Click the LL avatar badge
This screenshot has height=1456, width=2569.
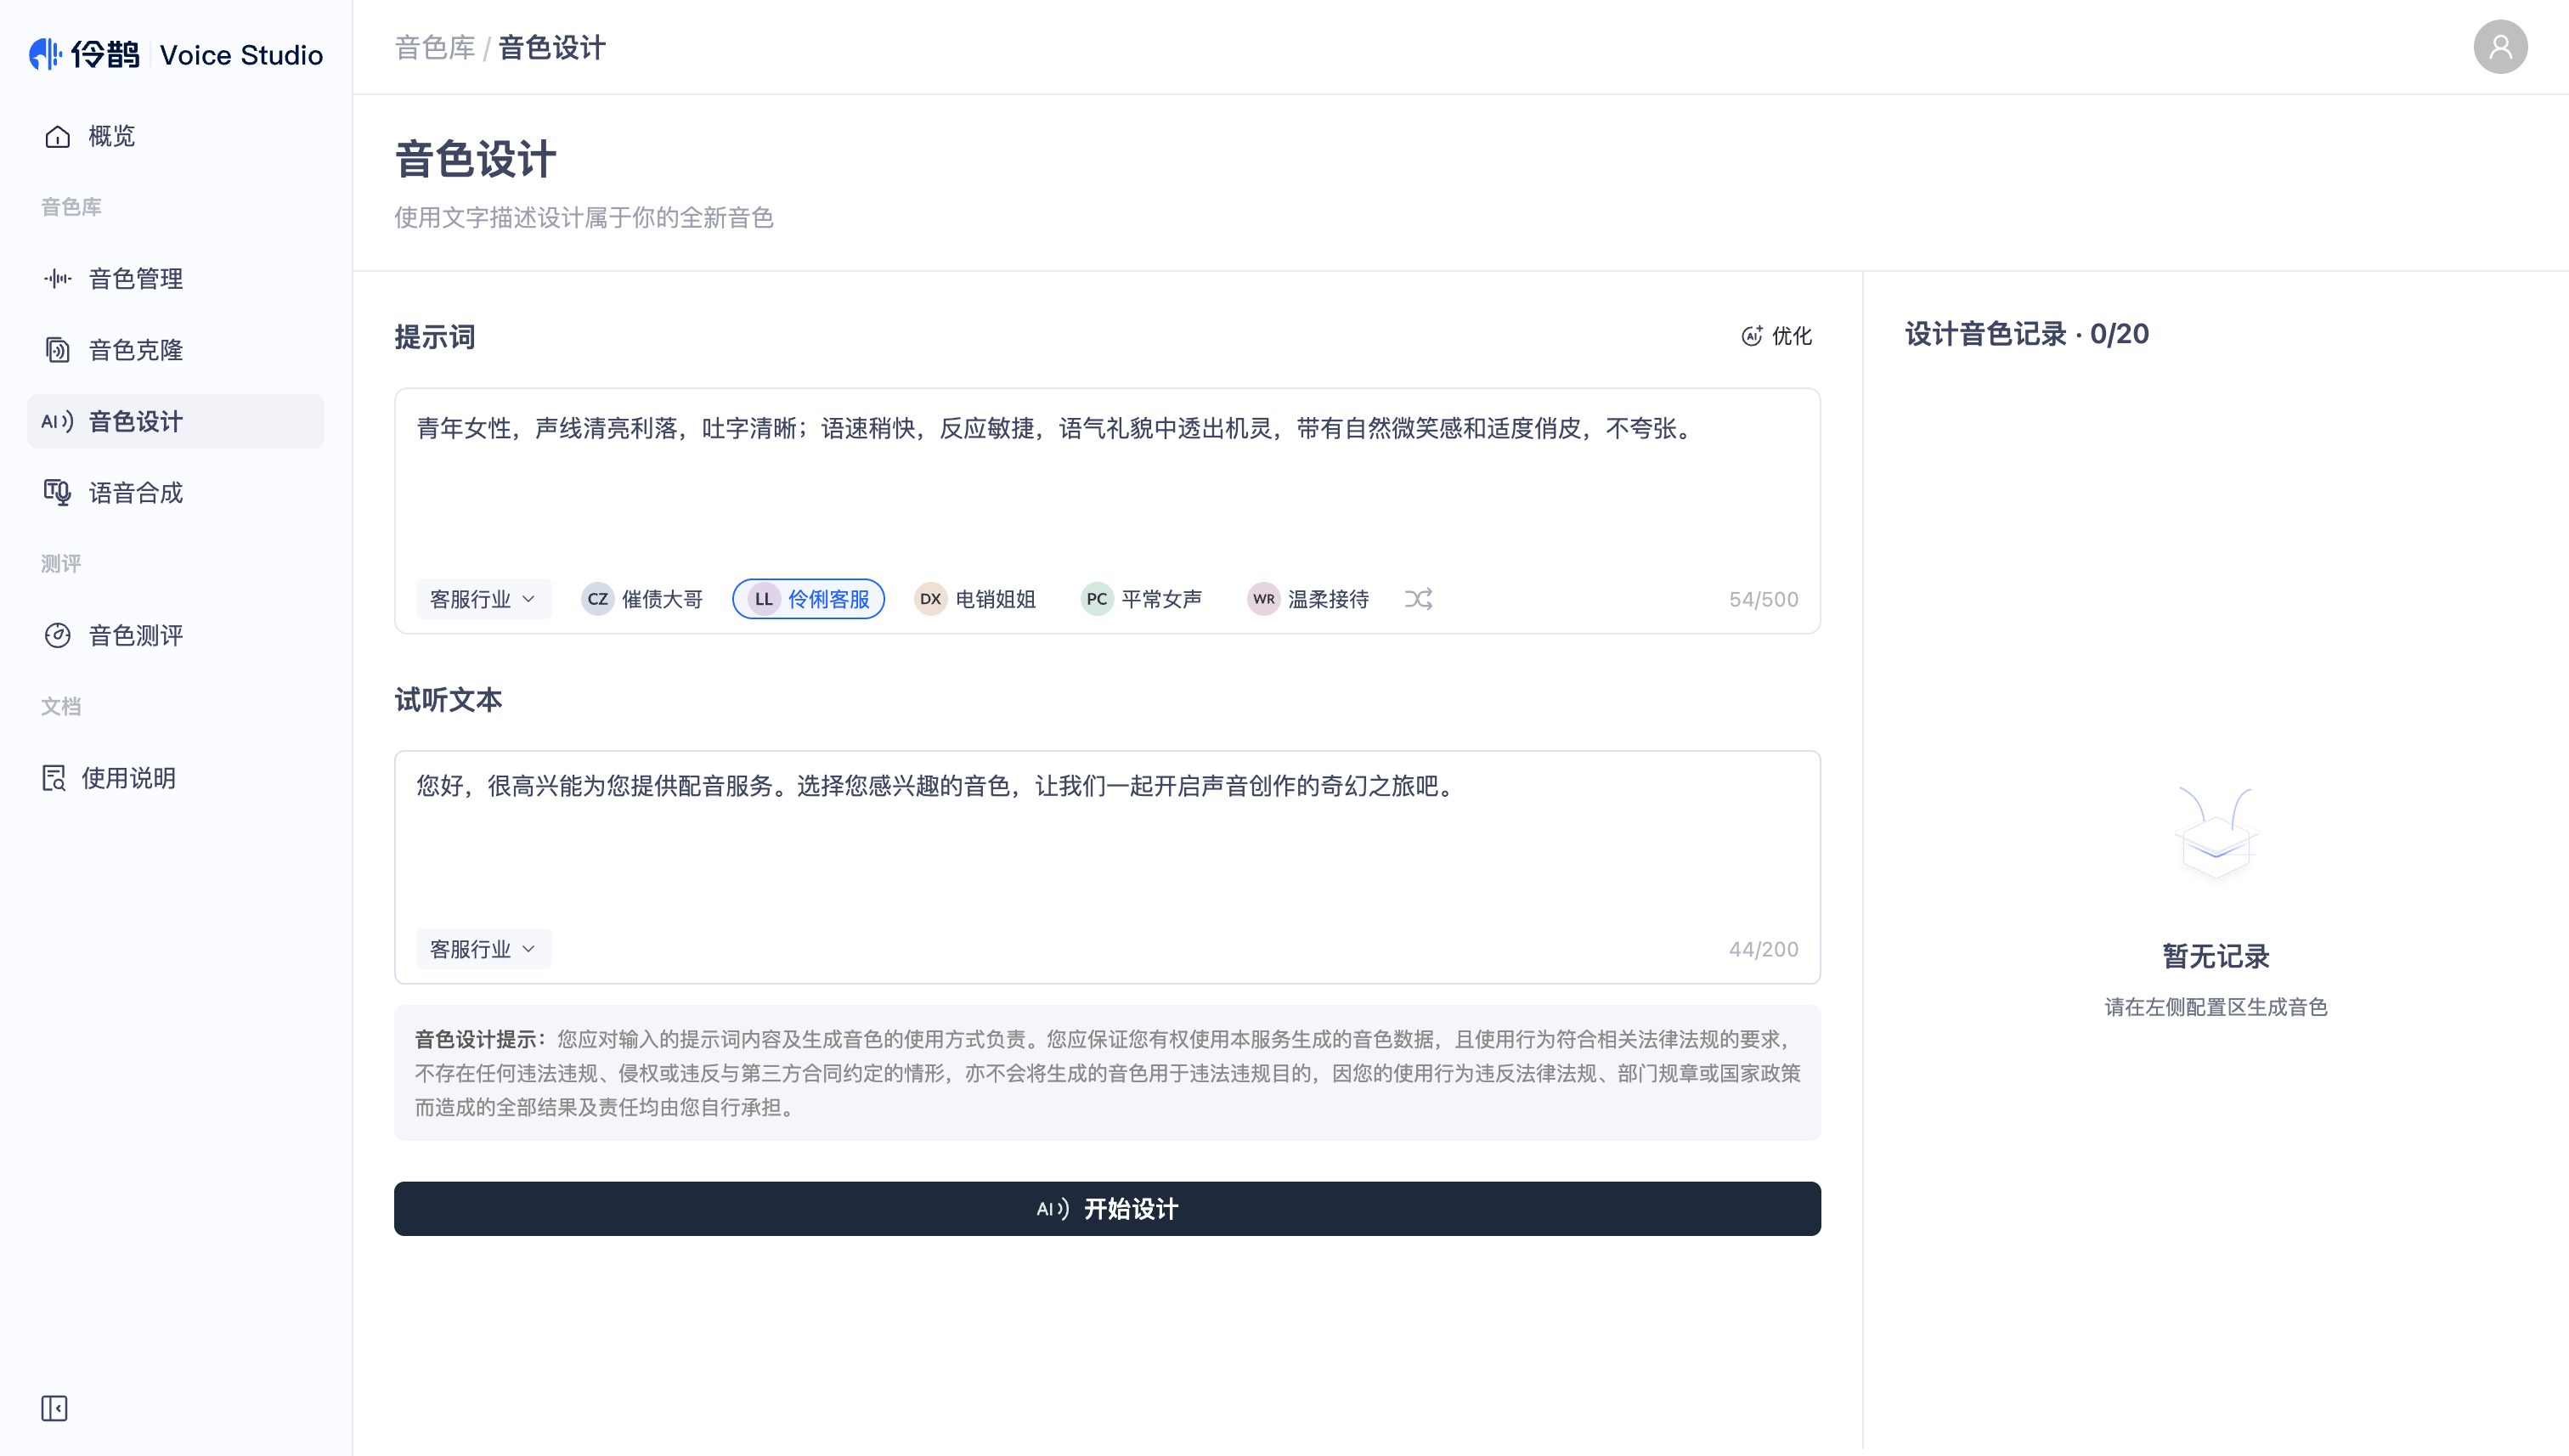tap(764, 599)
